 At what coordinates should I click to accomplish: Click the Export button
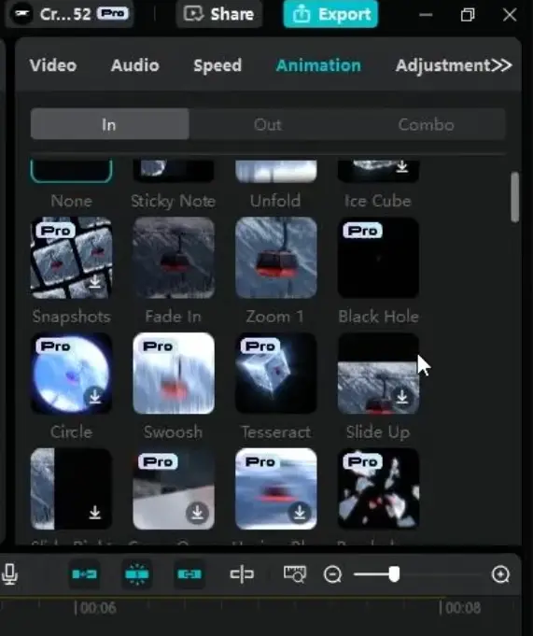(x=330, y=14)
